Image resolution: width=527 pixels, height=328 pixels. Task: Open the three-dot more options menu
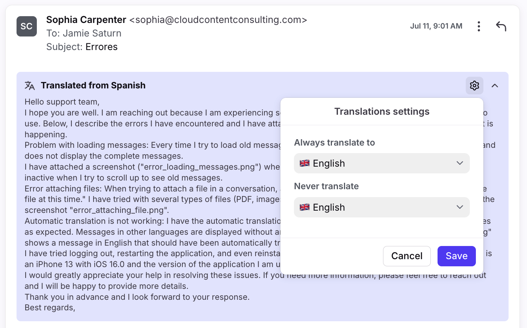click(479, 26)
